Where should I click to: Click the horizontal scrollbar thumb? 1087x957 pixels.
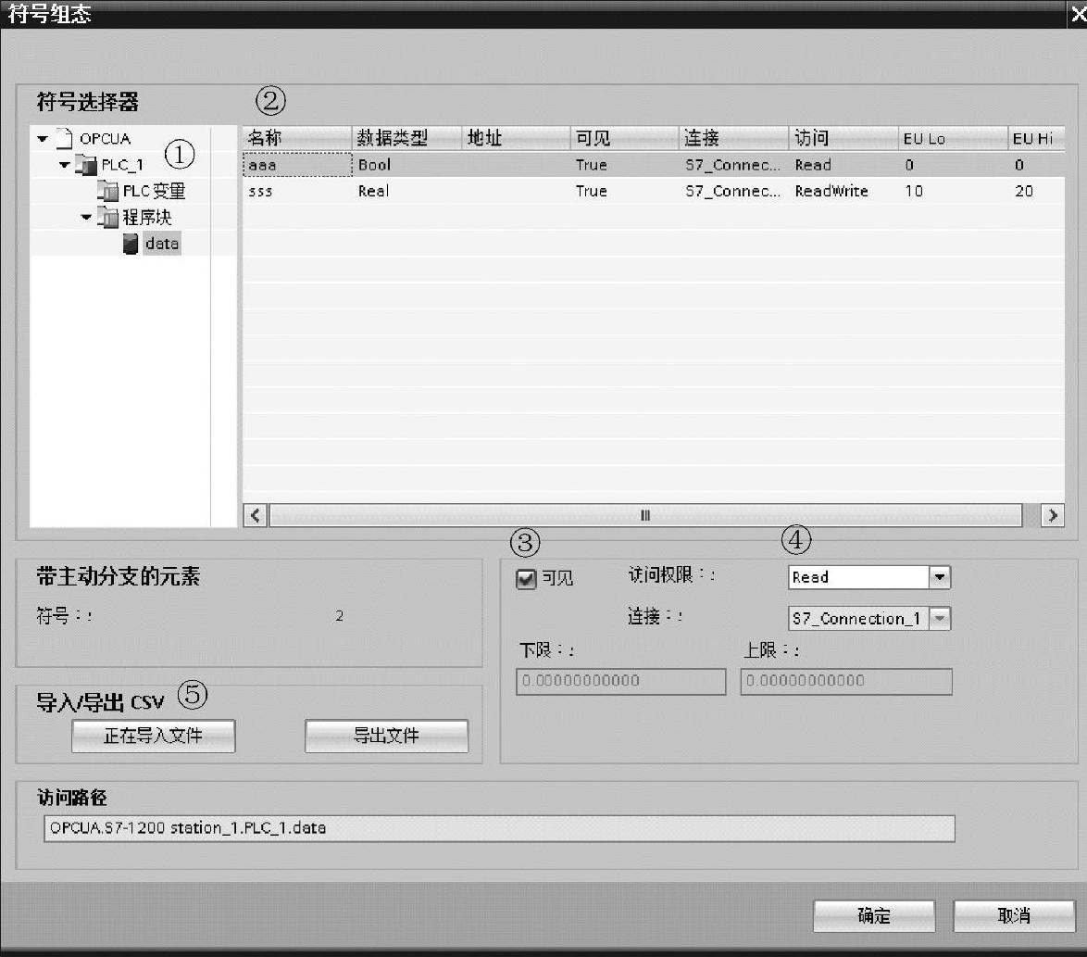click(x=645, y=515)
